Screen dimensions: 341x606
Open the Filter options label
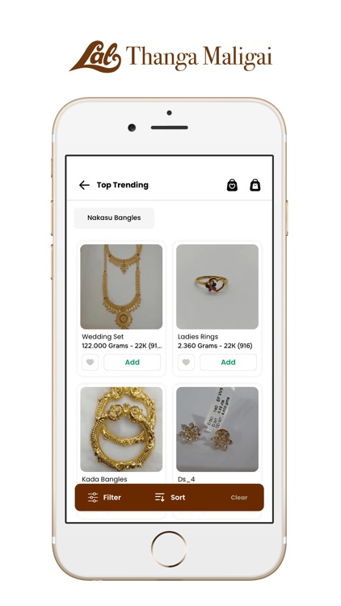coord(112,498)
